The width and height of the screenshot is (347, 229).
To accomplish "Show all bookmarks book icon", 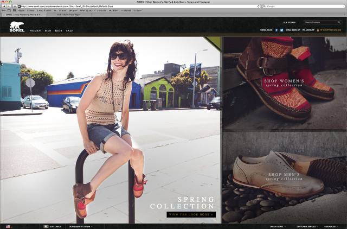I will (9, 10).
